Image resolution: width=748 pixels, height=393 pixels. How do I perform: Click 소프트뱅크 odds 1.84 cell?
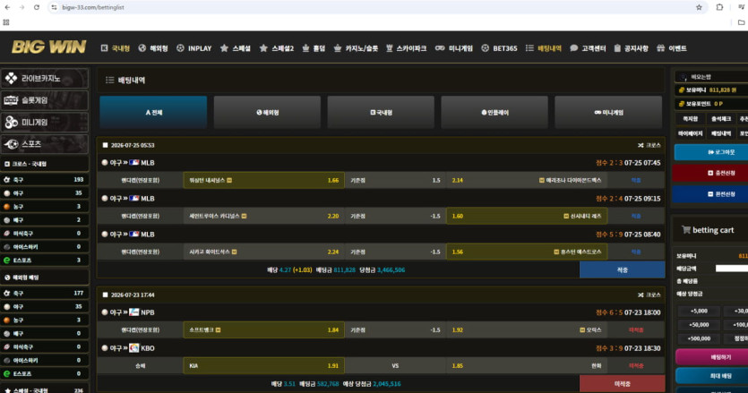point(263,329)
